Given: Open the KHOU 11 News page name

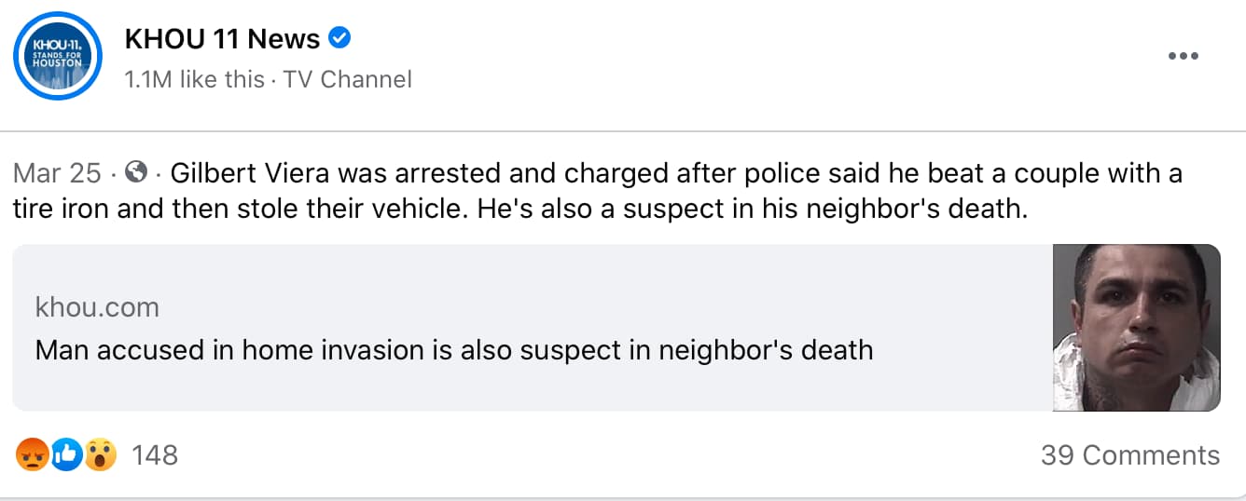Looking at the screenshot, I should click(222, 39).
